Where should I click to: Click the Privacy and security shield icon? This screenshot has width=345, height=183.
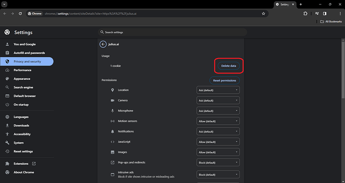[7, 61]
